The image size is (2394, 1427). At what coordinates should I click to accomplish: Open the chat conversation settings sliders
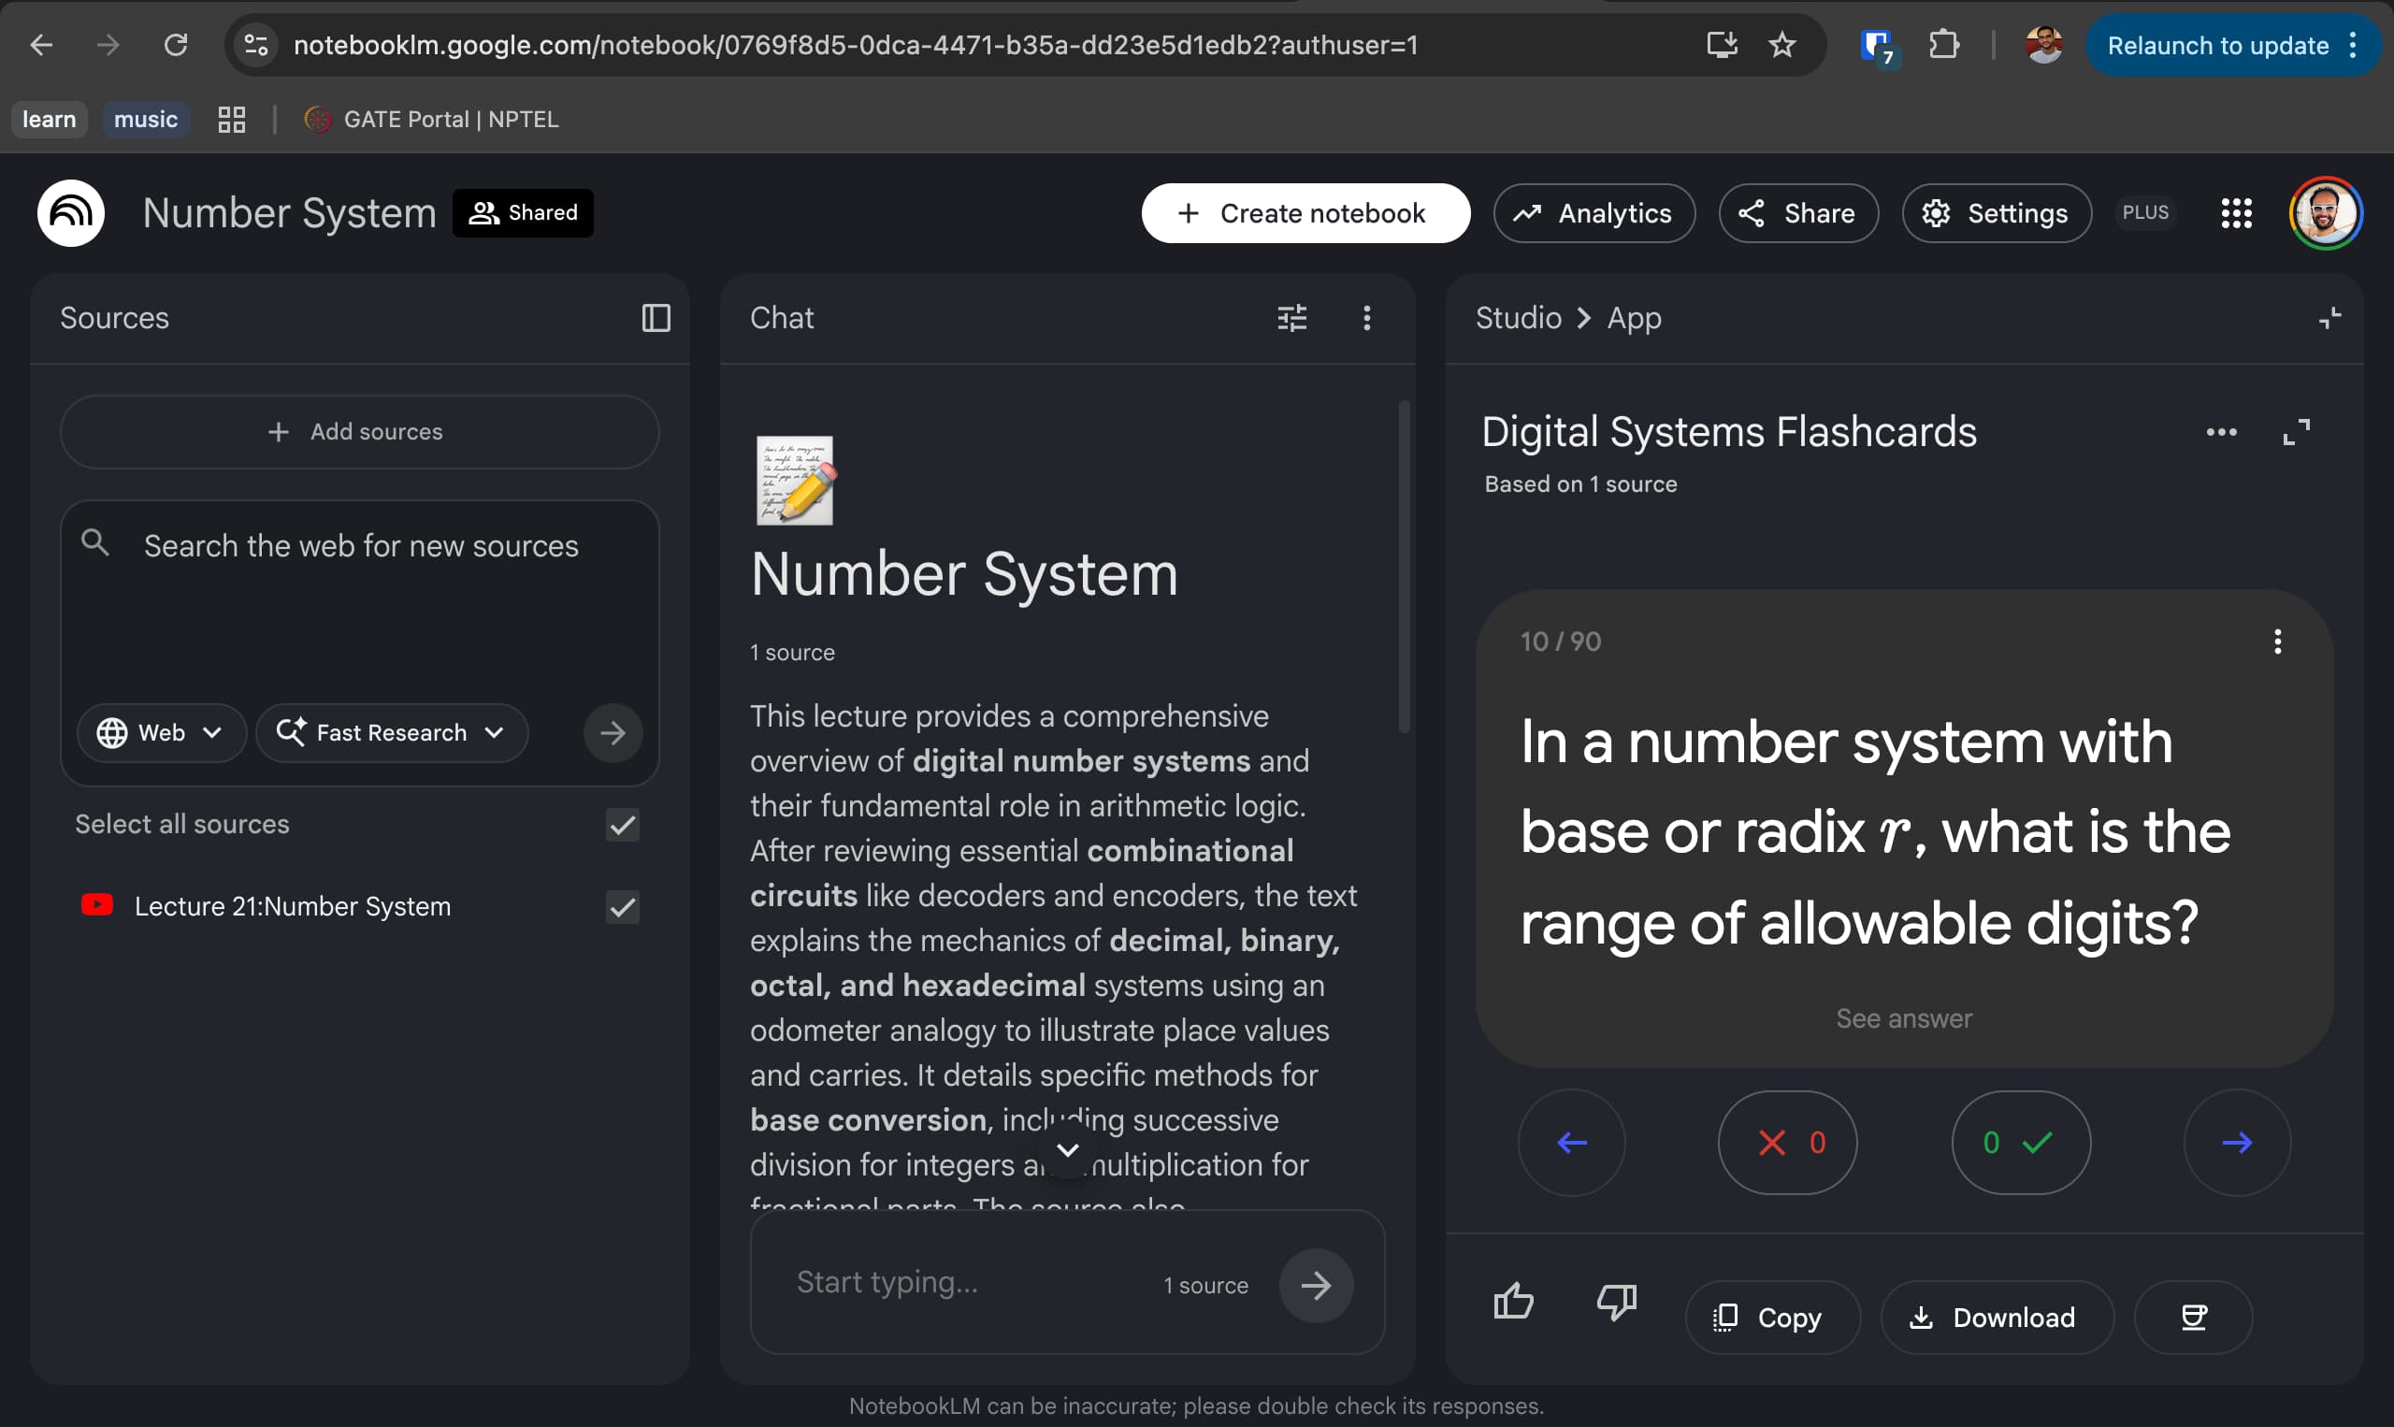tap(1292, 317)
